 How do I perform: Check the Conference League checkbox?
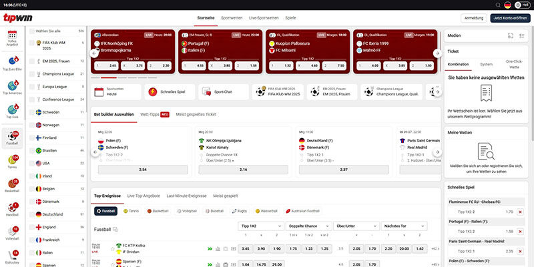[x=31, y=99]
